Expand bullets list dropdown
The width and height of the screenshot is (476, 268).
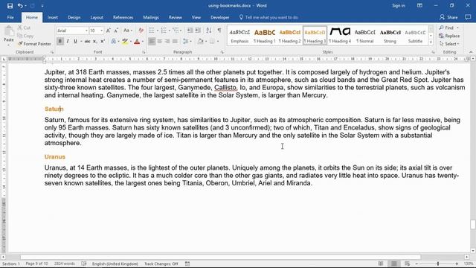click(158, 31)
